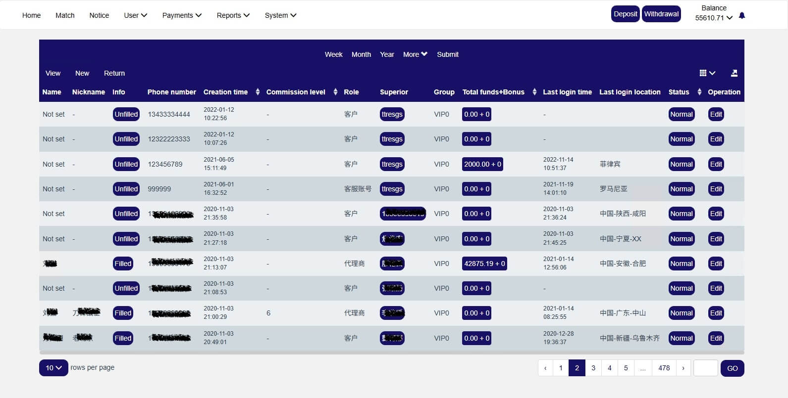
Task: Expand the More filter dropdown
Action: coord(415,54)
